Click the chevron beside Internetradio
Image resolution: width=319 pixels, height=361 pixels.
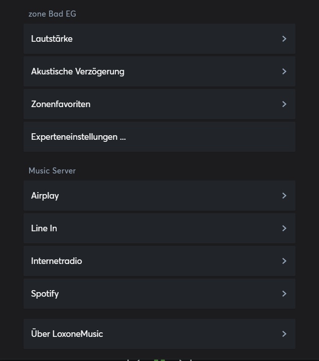[x=284, y=261]
